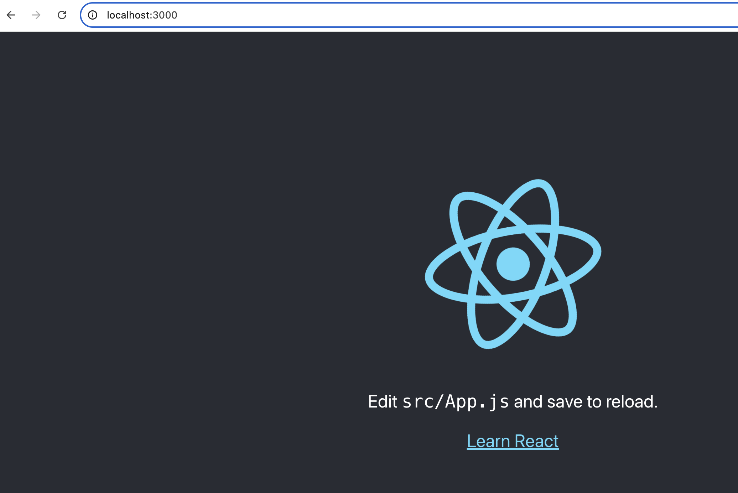Click the word React in the link

[x=536, y=441]
